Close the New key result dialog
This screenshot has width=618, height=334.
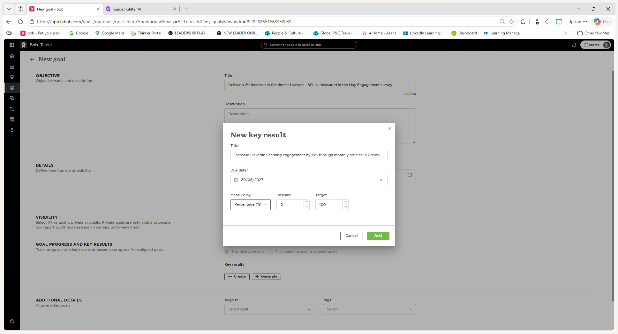click(x=389, y=128)
